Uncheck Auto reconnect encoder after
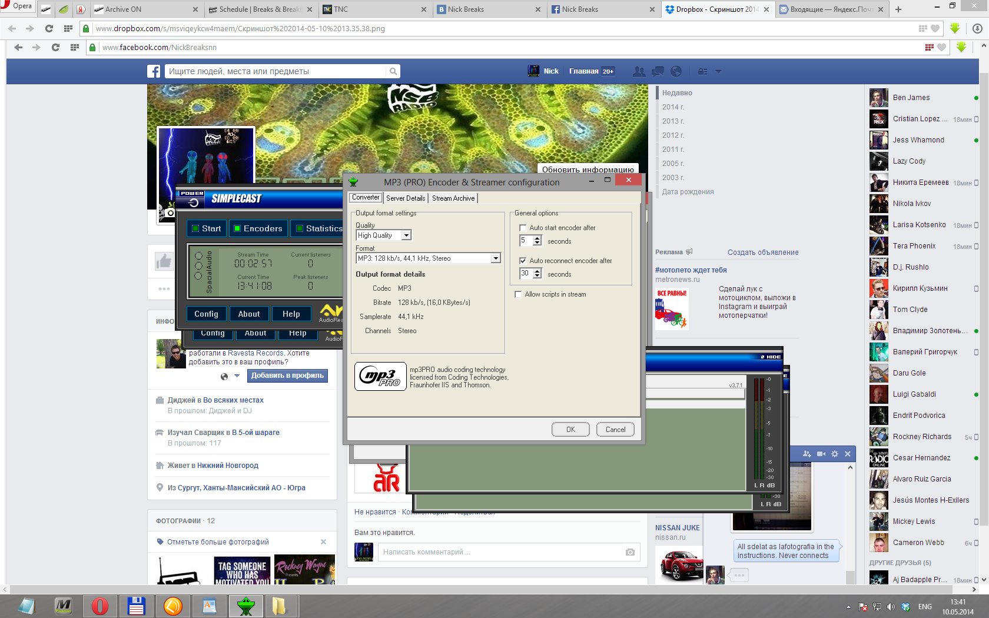 (523, 261)
